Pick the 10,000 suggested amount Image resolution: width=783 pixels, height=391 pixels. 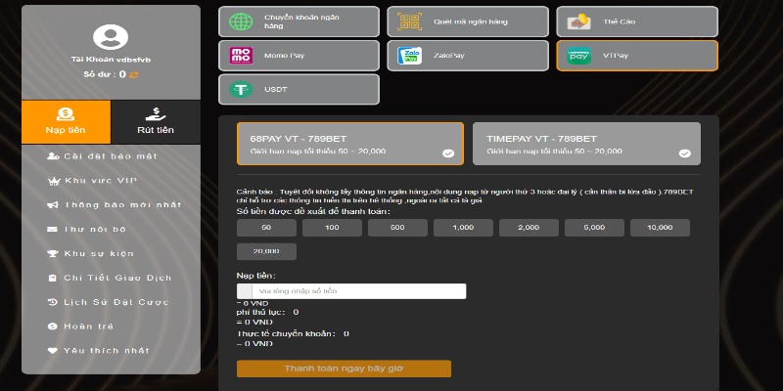coord(660,228)
